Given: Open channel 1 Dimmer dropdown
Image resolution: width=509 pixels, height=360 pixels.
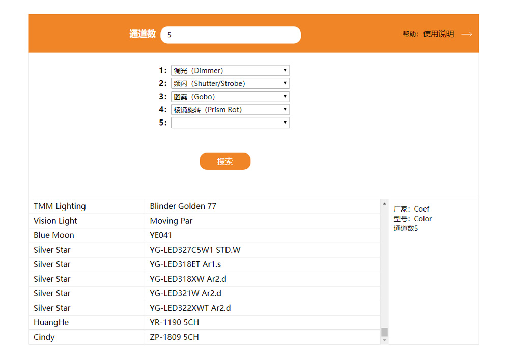Looking at the screenshot, I should click(230, 71).
